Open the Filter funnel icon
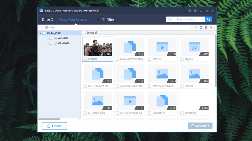 [104, 19]
